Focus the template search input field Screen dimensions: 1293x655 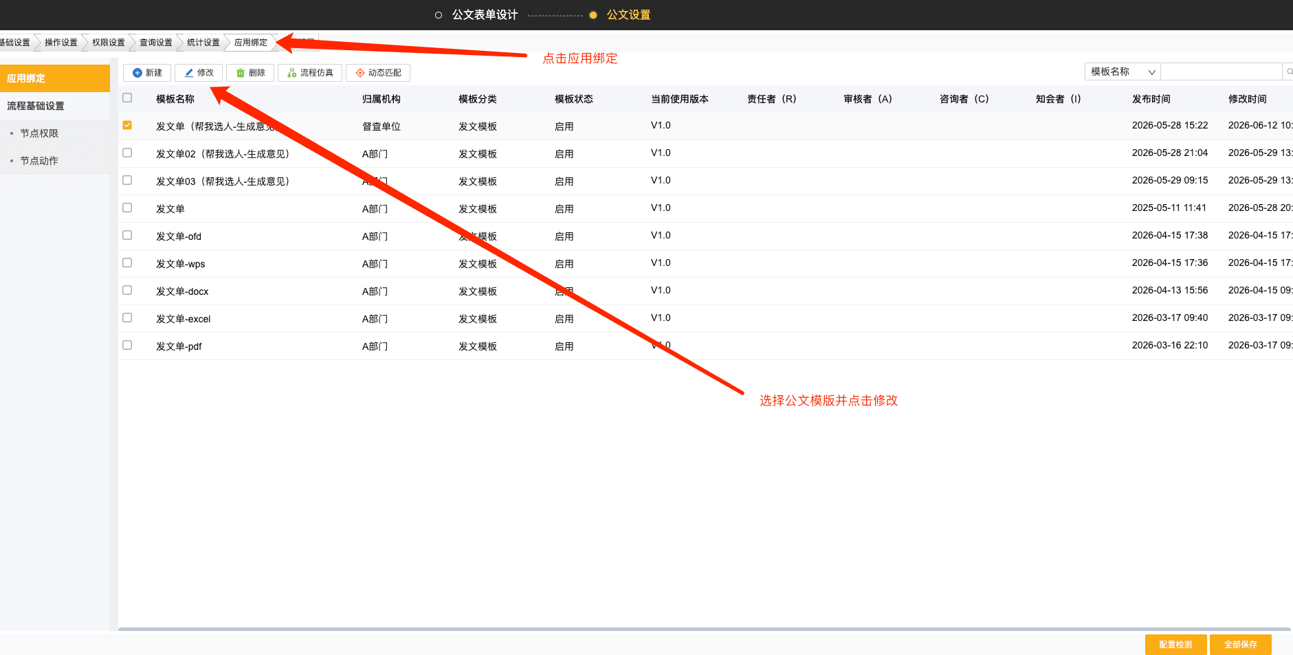click(x=1222, y=71)
